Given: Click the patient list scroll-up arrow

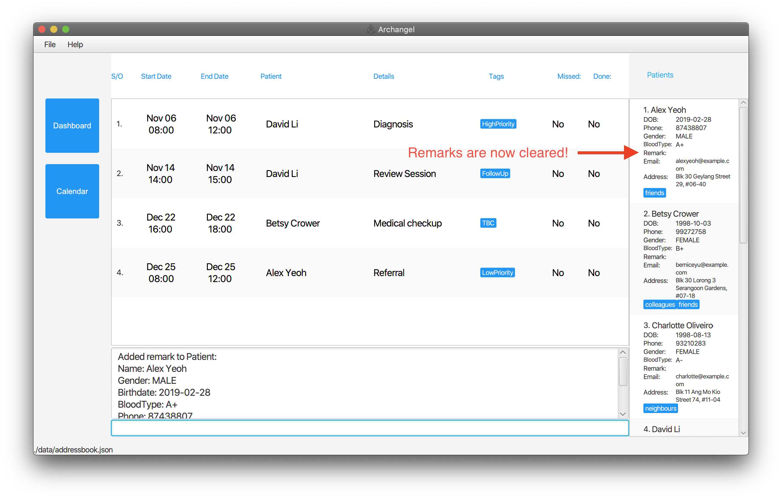Looking at the screenshot, I should tap(743, 103).
